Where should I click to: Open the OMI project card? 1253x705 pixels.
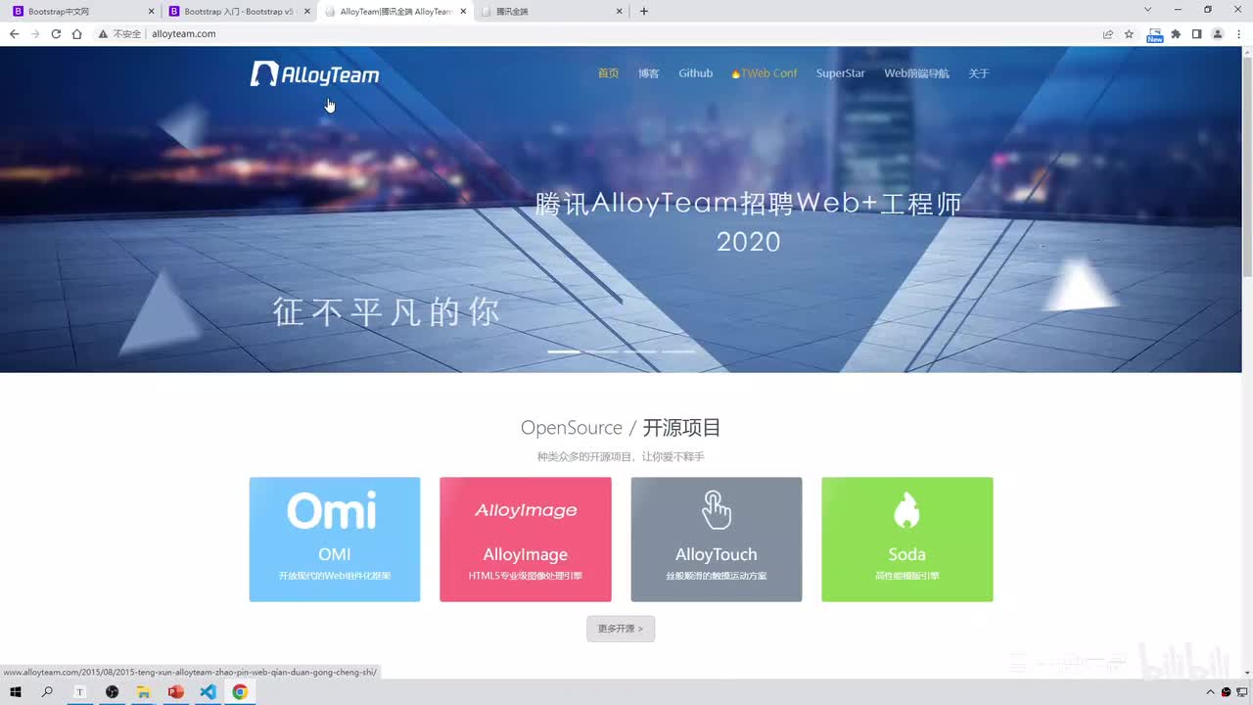tap(335, 540)
